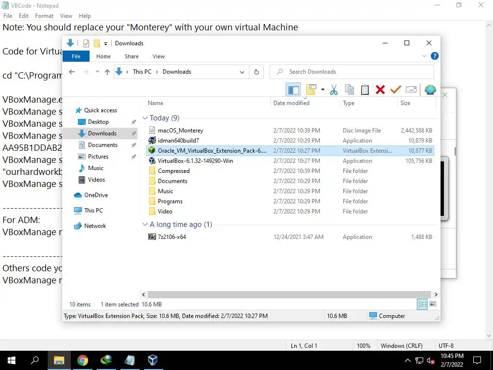Click the File Explorer icon on the taskbar

point(59,360)
